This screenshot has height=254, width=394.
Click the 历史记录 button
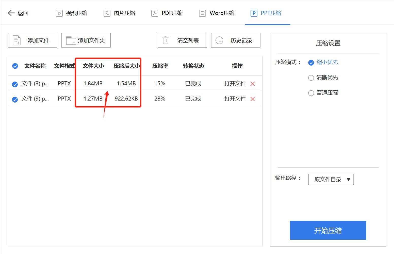(236, 40)
